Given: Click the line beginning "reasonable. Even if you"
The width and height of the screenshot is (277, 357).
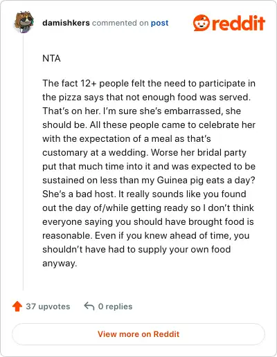Looking at the screenshot, I should pos(146,235).
